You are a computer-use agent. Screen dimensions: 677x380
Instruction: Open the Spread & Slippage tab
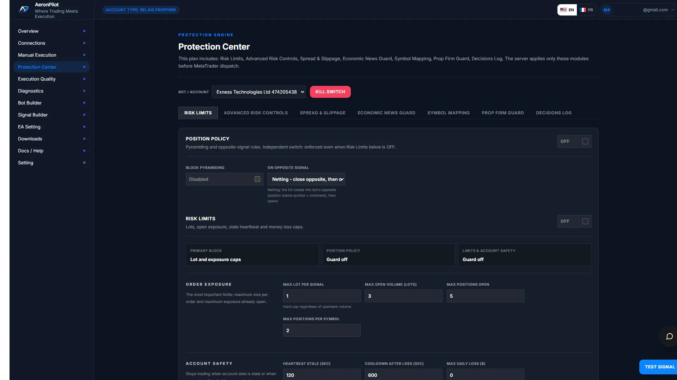(323, 113)
